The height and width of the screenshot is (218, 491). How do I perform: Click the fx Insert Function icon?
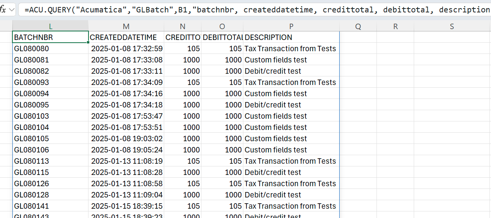click(x=3, y=10)
